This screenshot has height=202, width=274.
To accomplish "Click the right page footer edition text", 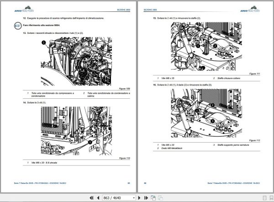I will click(x=234, y=183).
